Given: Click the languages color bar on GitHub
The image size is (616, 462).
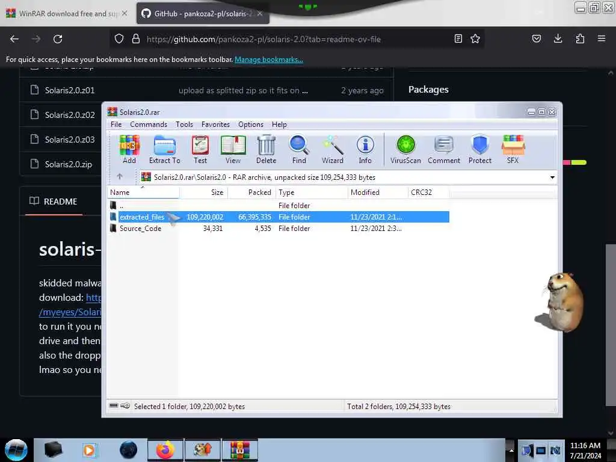Looking at the screenshot, I should [x=574, y=162].
